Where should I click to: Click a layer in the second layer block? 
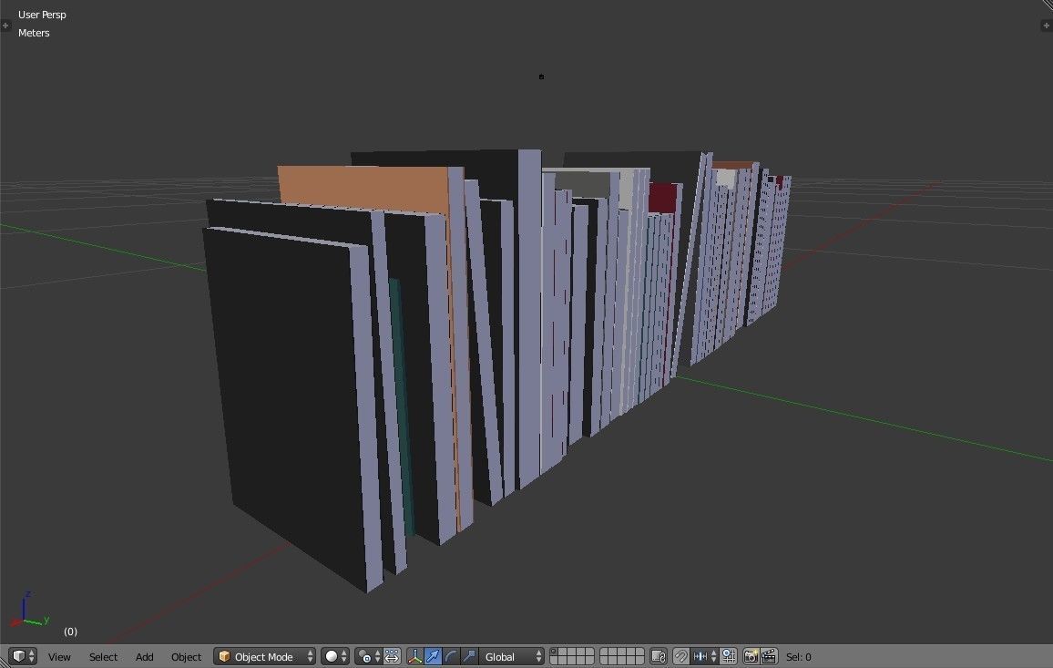pos(622,656)
